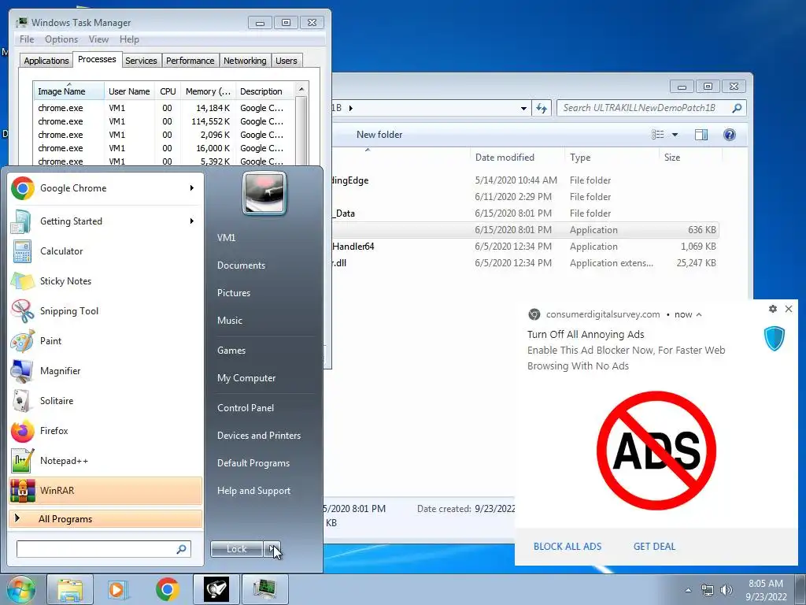
Task: Click the volume speaker tray icon
Action: tap(726, 590)
